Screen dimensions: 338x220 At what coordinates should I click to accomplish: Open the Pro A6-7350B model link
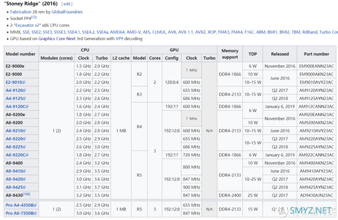click(19, 214)
